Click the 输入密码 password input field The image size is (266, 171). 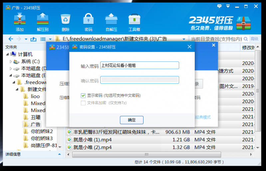tap(139, 65)
